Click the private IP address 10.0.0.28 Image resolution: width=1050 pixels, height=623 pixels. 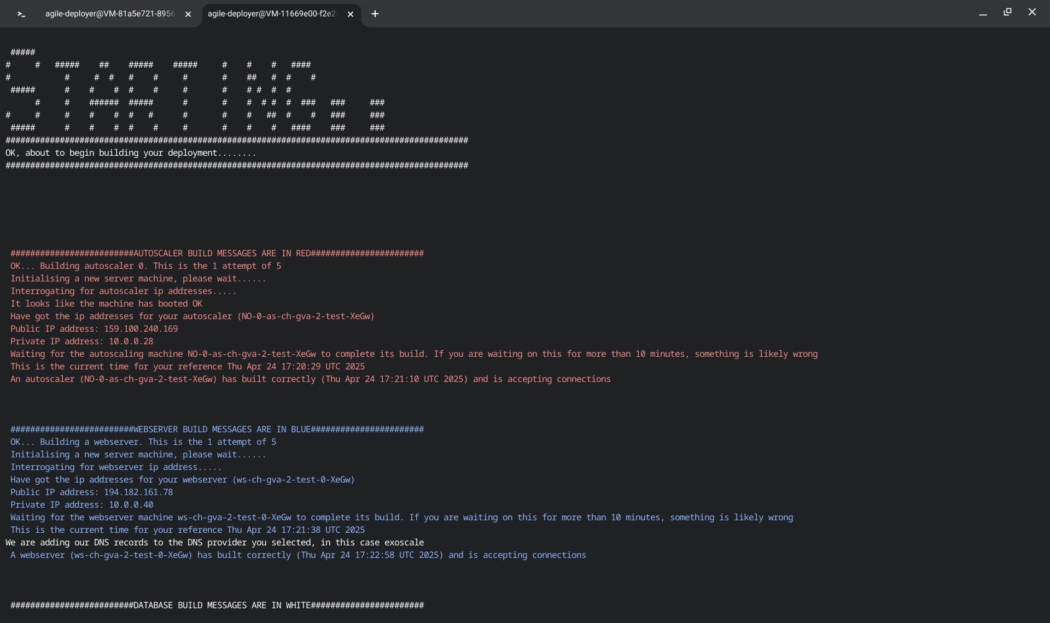pos(131,342)
